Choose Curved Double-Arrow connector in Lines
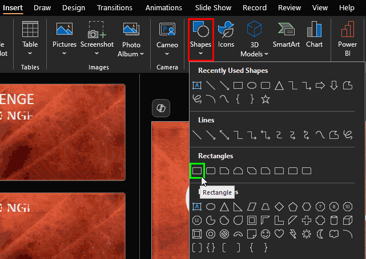Screen dimensions: 366x259 click(x=307, y=135)
